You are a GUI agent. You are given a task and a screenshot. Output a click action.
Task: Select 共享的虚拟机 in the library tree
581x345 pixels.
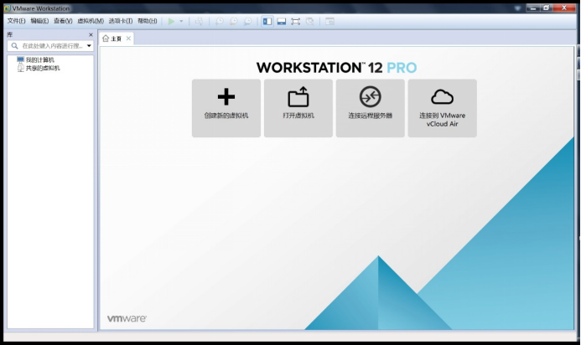(39, 68)
